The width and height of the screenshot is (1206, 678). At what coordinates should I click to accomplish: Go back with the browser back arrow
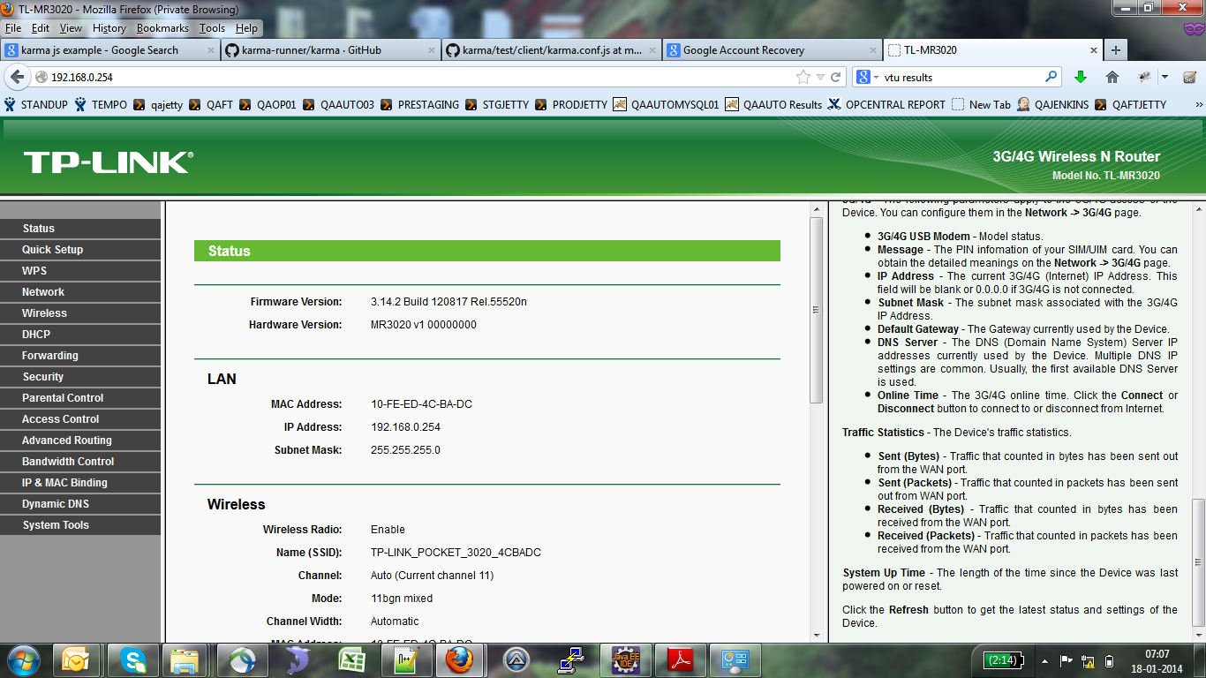[x=17, y=77]
